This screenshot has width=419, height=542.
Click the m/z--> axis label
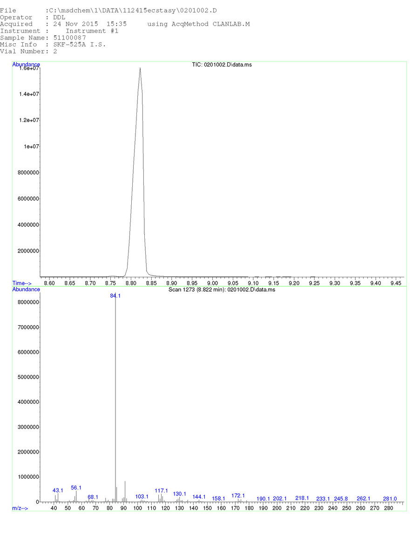click(20, 508)
